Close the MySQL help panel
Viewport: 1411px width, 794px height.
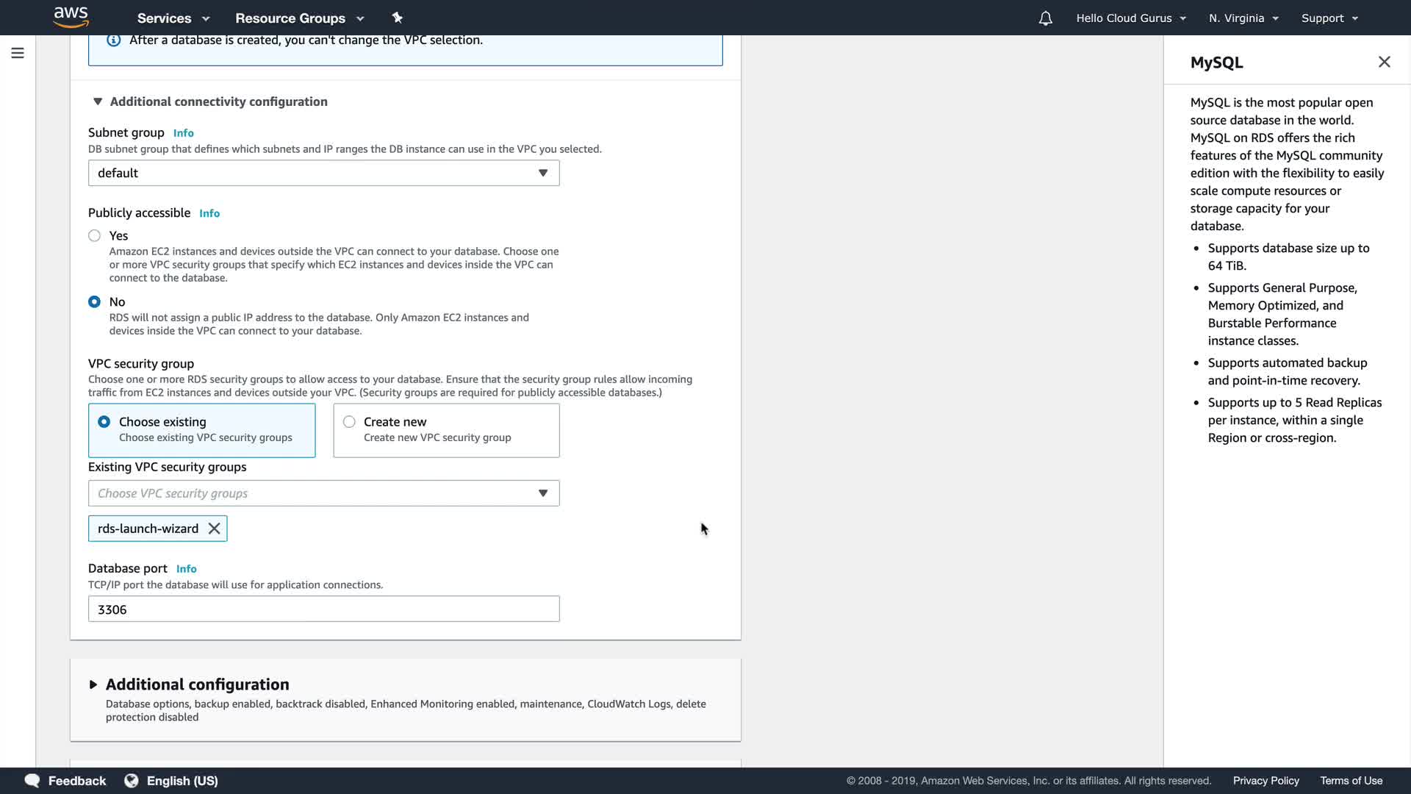1384,62
